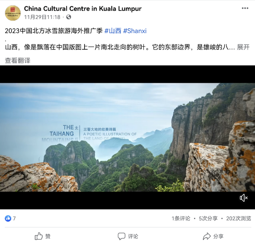Open the #山西 hashtag
Image resolution: width=255 pixels, height=245 pixels.
113,31
